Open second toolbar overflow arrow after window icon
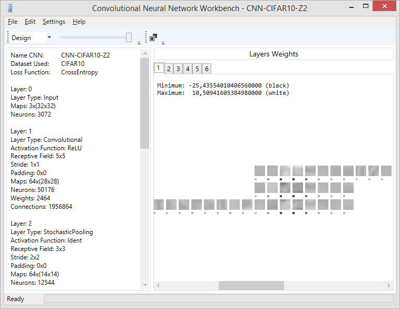400x309 pixels. click(163, 43)
